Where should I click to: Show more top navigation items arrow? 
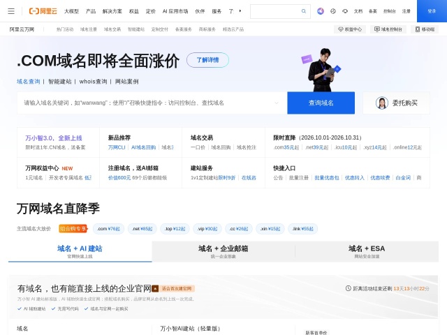tap(240, 11)
